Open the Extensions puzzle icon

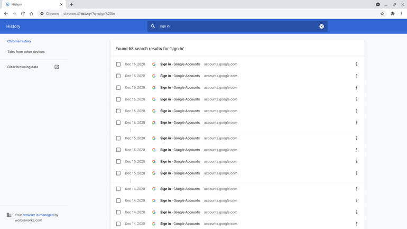coord(393,13)
